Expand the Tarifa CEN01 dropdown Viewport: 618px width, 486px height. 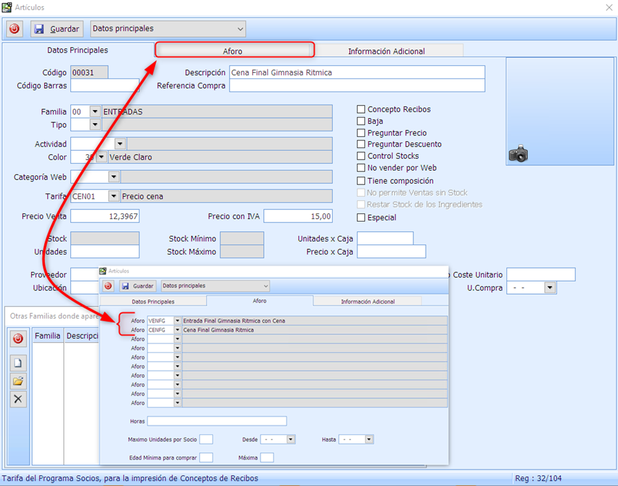pos(113,196)
